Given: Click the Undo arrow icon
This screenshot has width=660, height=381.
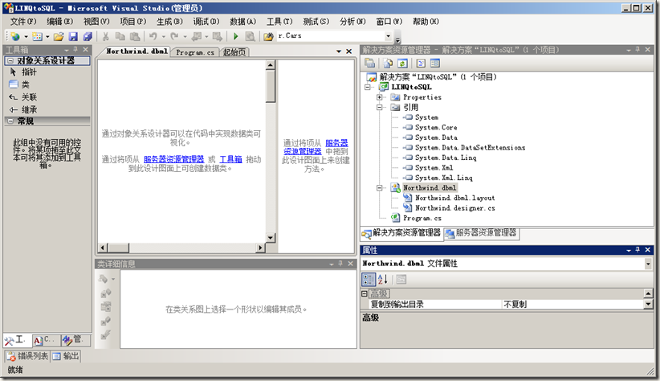Looking at the screenshot, I should pyautogui.click(x=153, y=37).
